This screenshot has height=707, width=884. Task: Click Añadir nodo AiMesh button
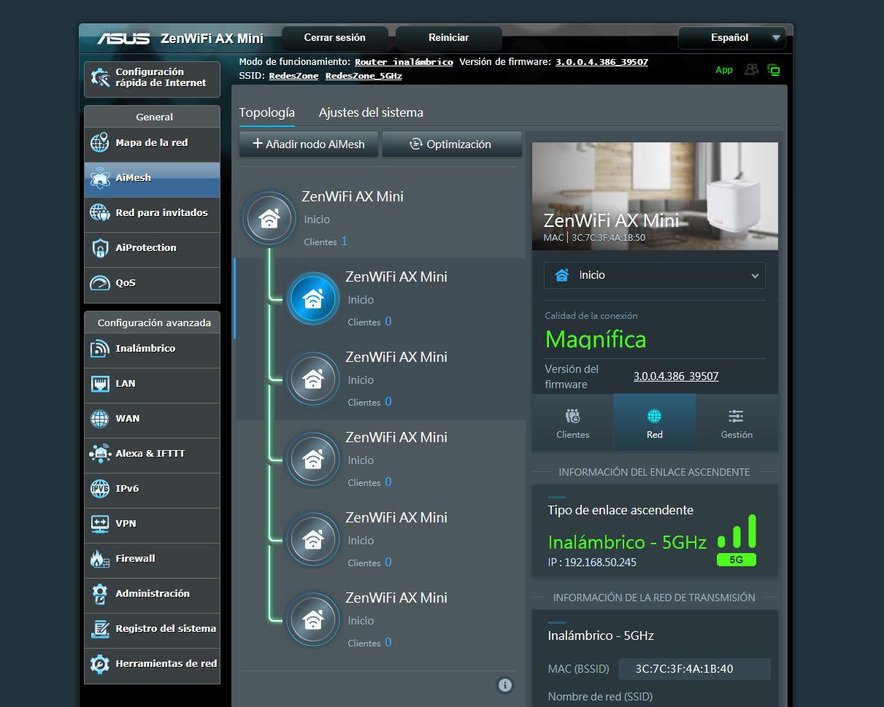pyautogui.click(x=307, y=144)
